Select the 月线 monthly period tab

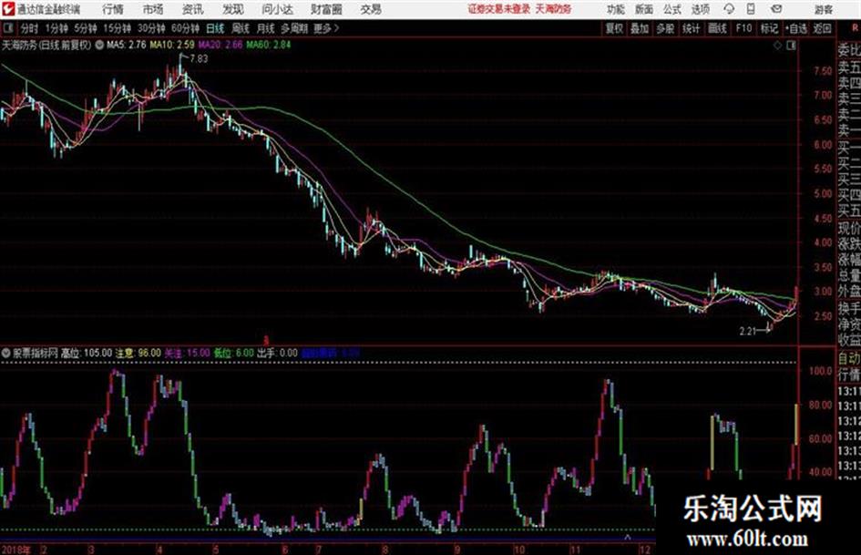[266, 28]
